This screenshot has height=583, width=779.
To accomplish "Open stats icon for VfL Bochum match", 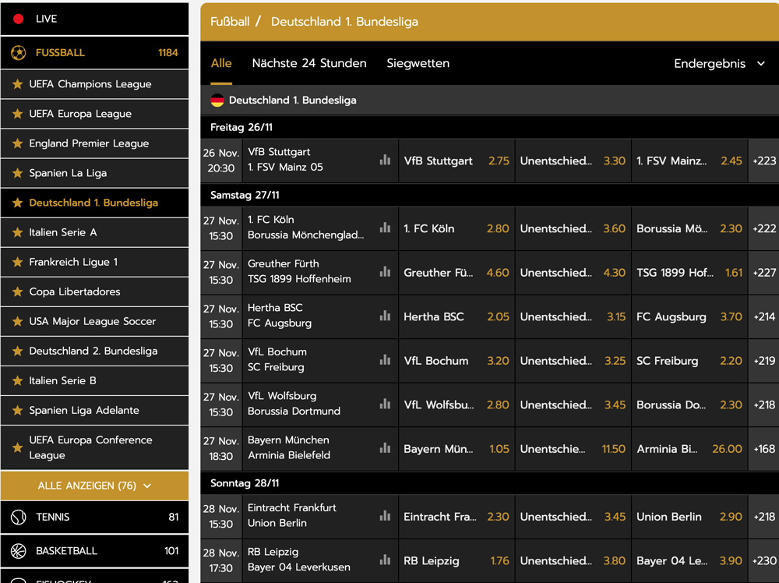I will 385,360.
